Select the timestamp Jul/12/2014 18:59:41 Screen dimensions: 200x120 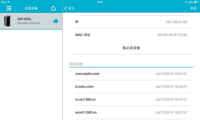pyautogui.click(x=171, y=87)
